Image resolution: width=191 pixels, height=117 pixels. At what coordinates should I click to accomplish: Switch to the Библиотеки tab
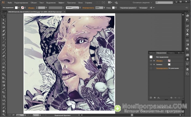click(152, 53)
